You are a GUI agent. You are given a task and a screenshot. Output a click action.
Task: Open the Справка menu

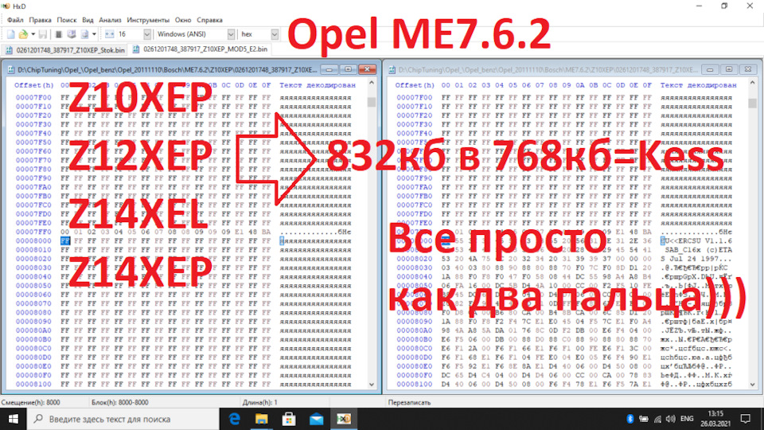[209, 20]
